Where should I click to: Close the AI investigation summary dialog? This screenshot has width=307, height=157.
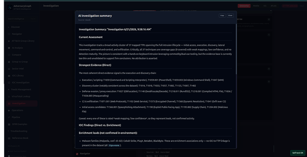(230, 16)
